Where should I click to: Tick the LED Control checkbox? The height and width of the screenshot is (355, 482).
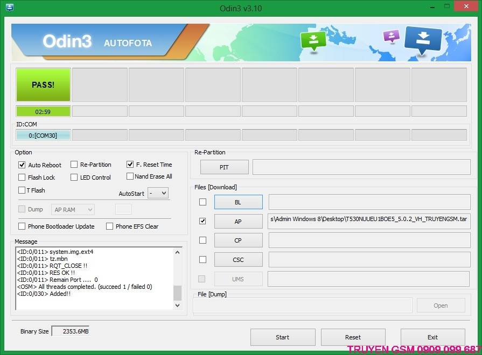click(74, 177)
